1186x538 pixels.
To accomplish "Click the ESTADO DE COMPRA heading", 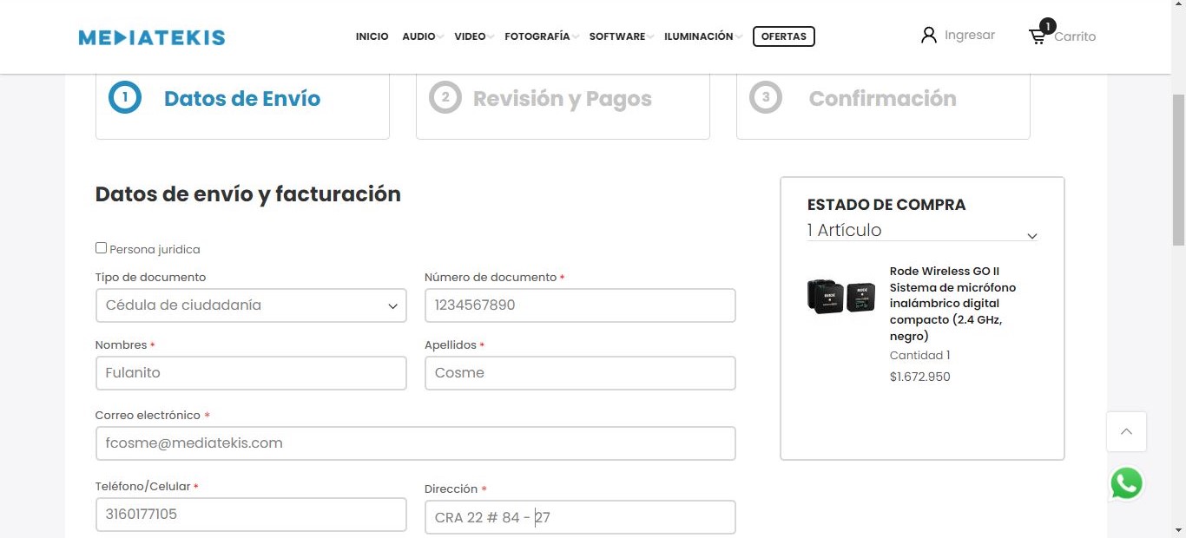I will [886, 205].
